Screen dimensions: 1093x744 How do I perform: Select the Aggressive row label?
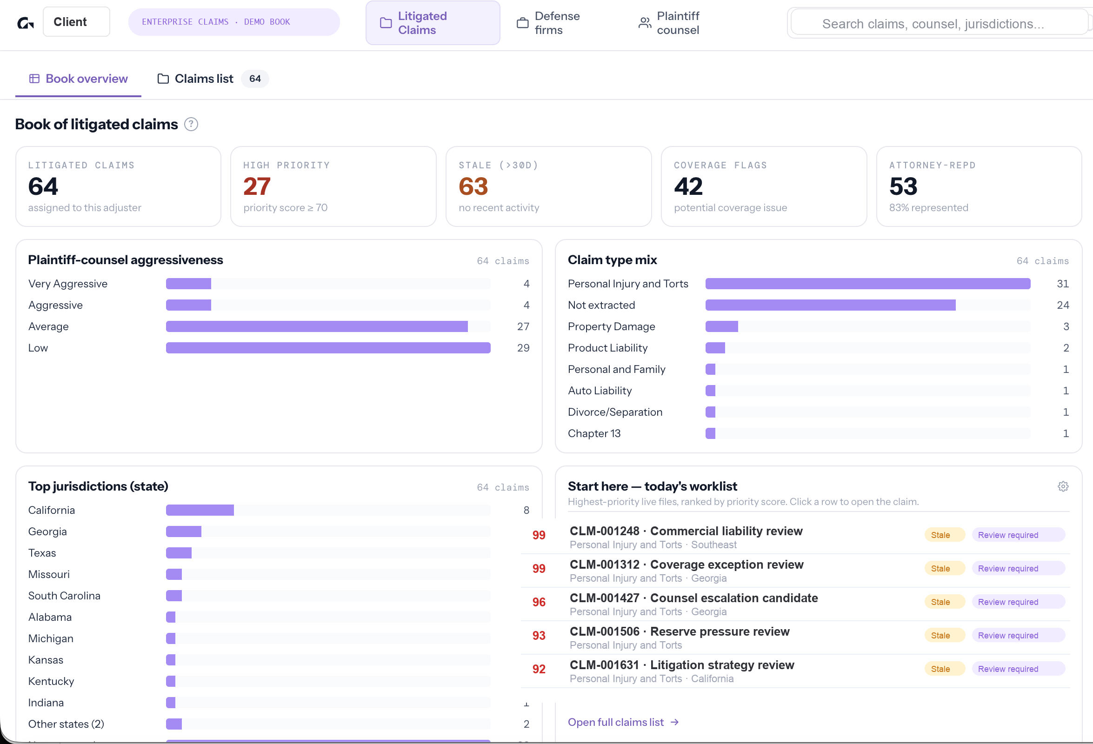pos(55,305)
